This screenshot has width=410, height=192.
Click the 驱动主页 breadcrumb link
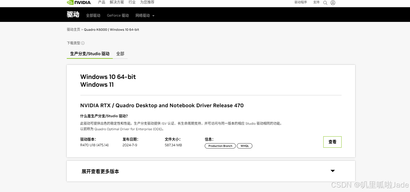(73, 30)
